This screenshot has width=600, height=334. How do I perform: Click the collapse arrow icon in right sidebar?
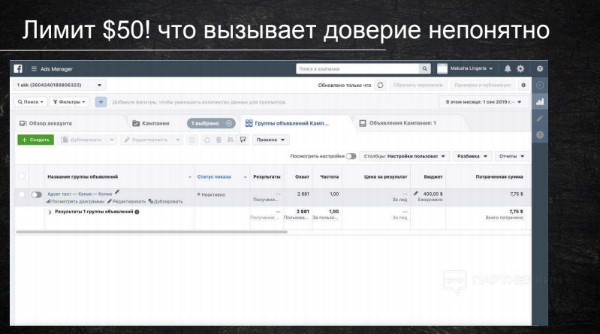540,86
